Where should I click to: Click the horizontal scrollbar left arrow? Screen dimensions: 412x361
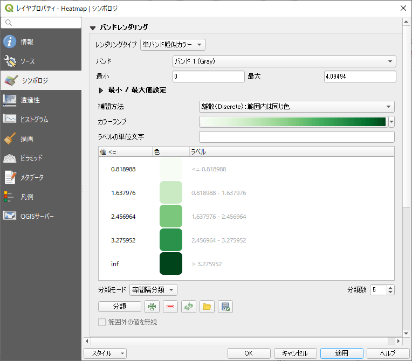87,341
